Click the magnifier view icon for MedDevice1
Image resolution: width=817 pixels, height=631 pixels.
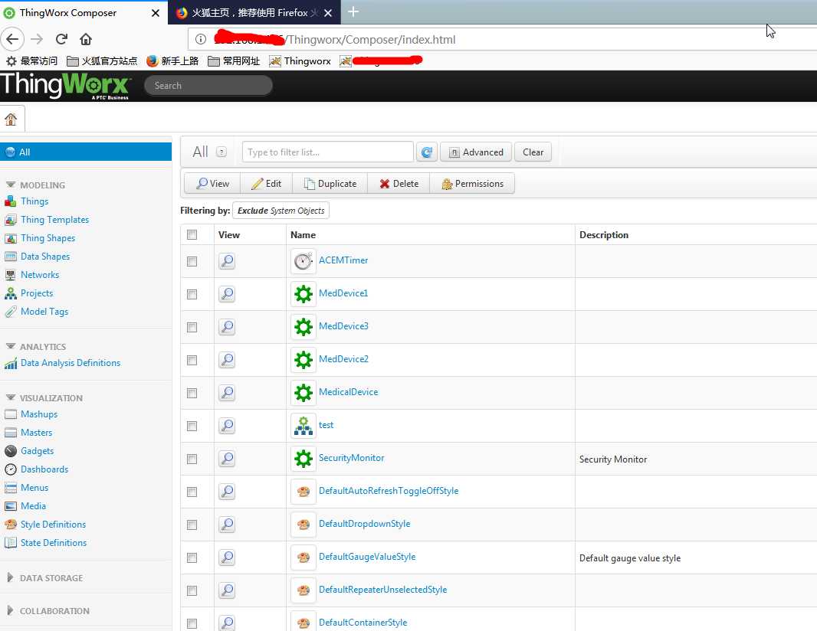click(227, 293)
